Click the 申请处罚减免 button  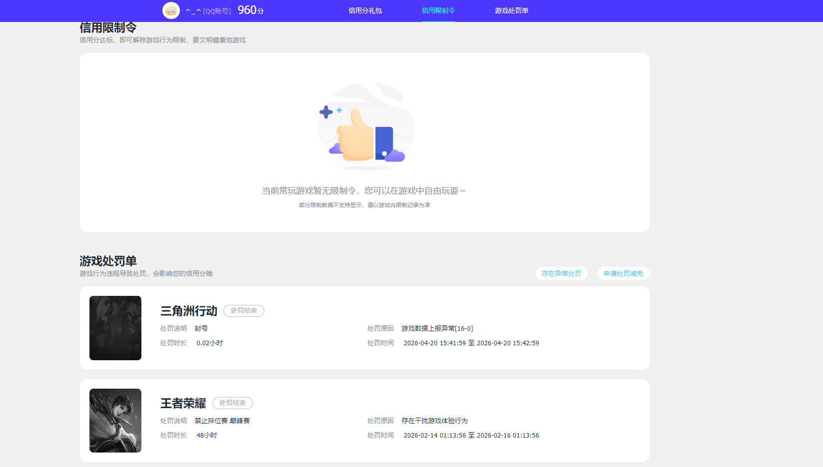(x=623, y=273)
